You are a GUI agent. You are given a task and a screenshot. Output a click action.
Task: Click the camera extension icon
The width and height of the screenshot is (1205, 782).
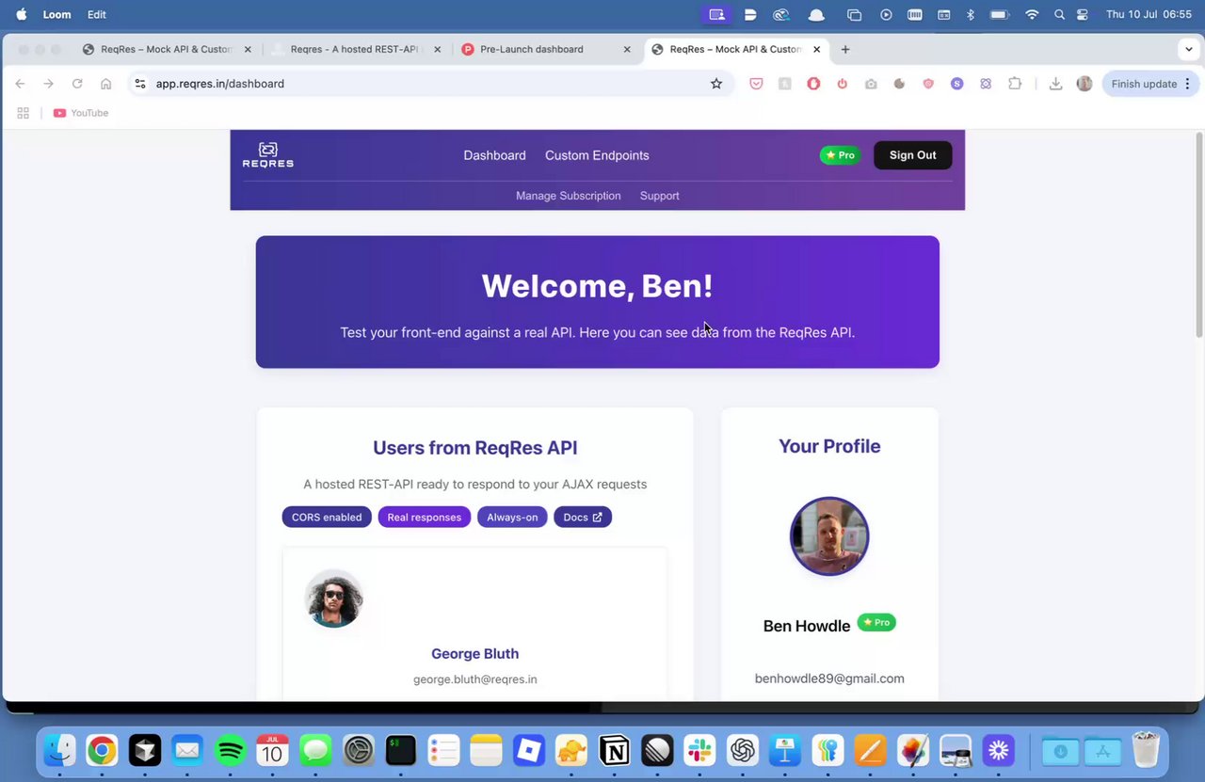click(871, 84)
